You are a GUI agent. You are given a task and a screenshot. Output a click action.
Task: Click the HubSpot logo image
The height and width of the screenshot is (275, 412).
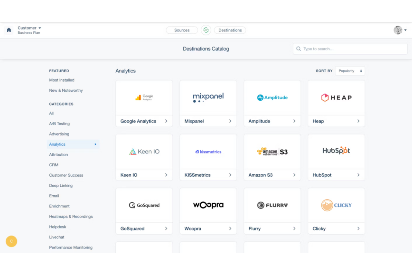tap(336, 151)
